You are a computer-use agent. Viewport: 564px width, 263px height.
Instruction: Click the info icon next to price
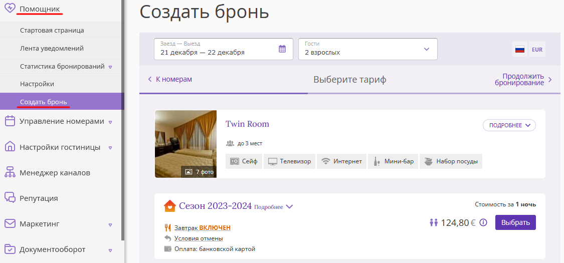tap(483, 222)
